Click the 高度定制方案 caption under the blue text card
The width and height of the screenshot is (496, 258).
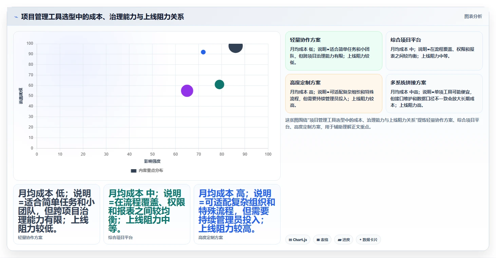(x=211, y=238)
